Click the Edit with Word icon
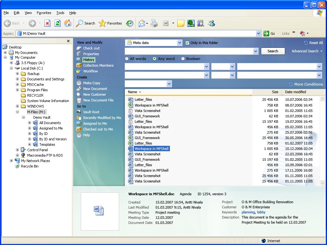 166,23
